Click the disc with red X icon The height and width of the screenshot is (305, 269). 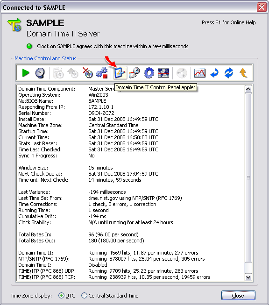87,73
